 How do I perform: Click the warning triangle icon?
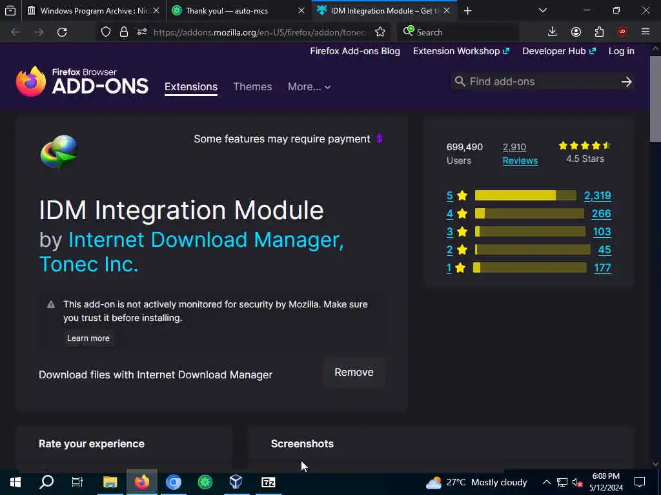[x=51, y=304]
